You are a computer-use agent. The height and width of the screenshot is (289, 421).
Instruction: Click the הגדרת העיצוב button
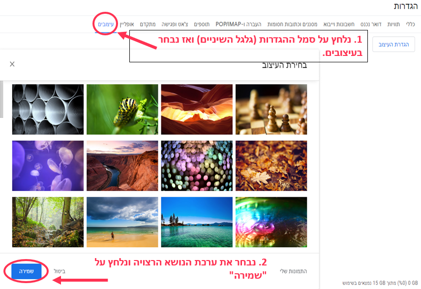coord(393,44)
